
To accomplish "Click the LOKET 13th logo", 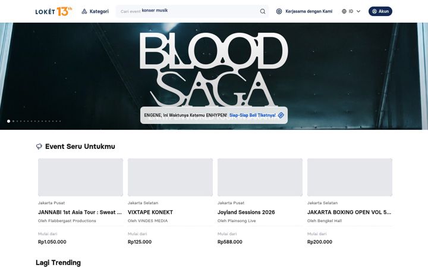I will point(53,11).
